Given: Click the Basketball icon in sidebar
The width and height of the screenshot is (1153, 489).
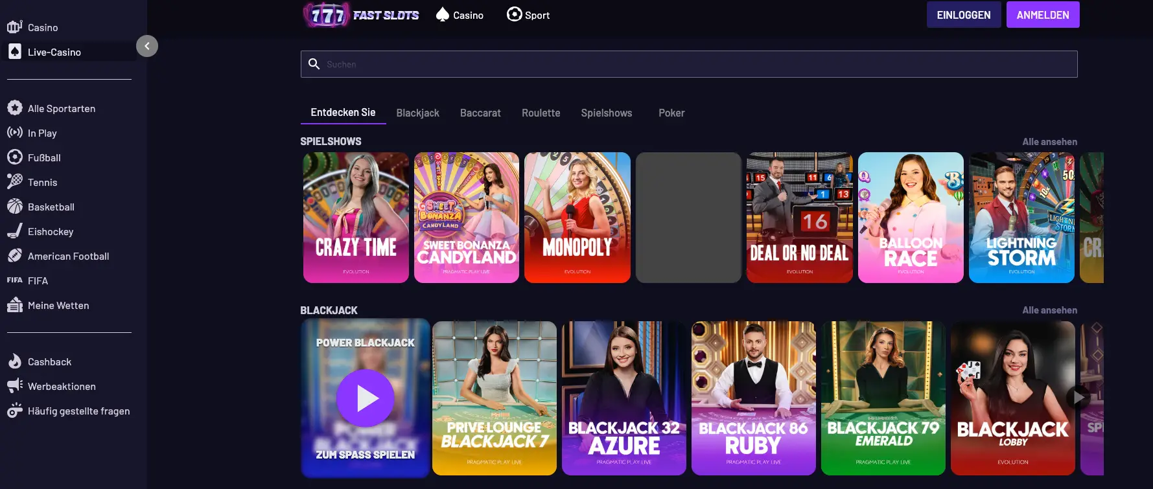Looking at the screenshot, I should pyautogui.click(x=15, y=207).
